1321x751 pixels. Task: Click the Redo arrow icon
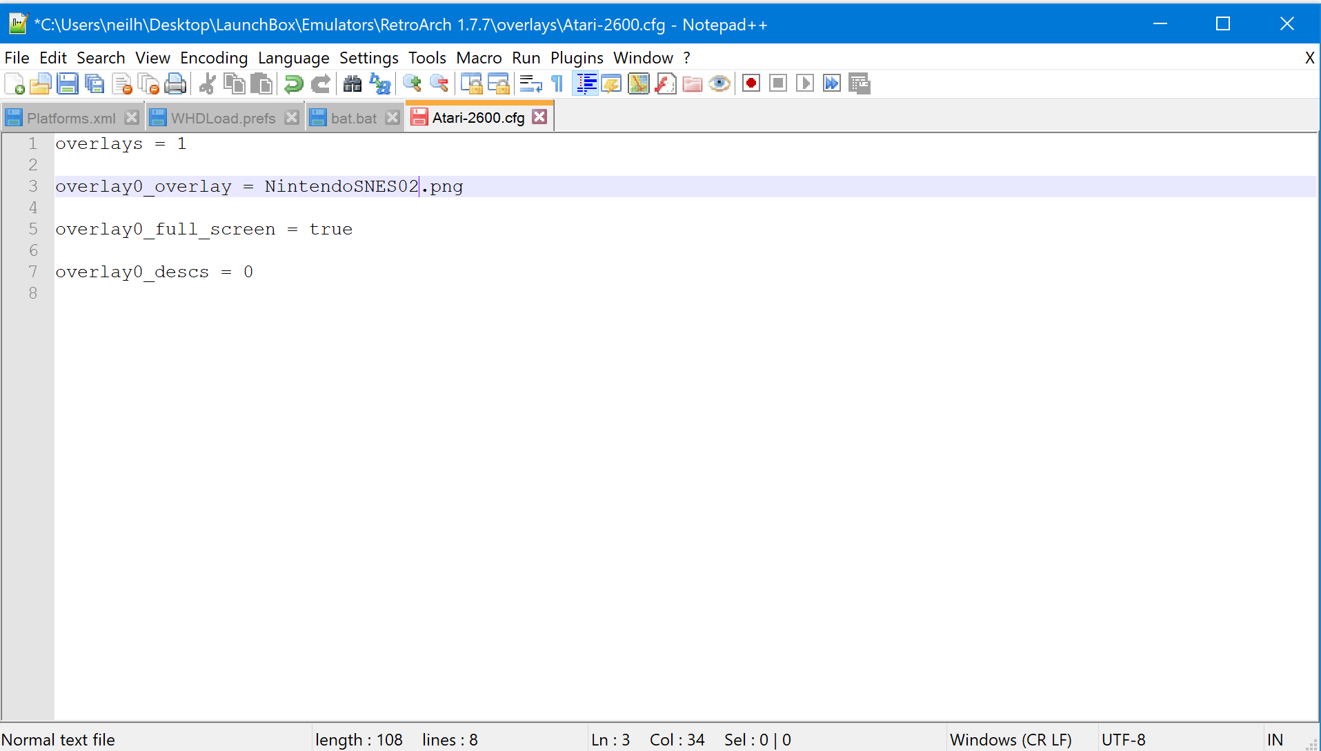pyautogui.click(x=321, y=83)
